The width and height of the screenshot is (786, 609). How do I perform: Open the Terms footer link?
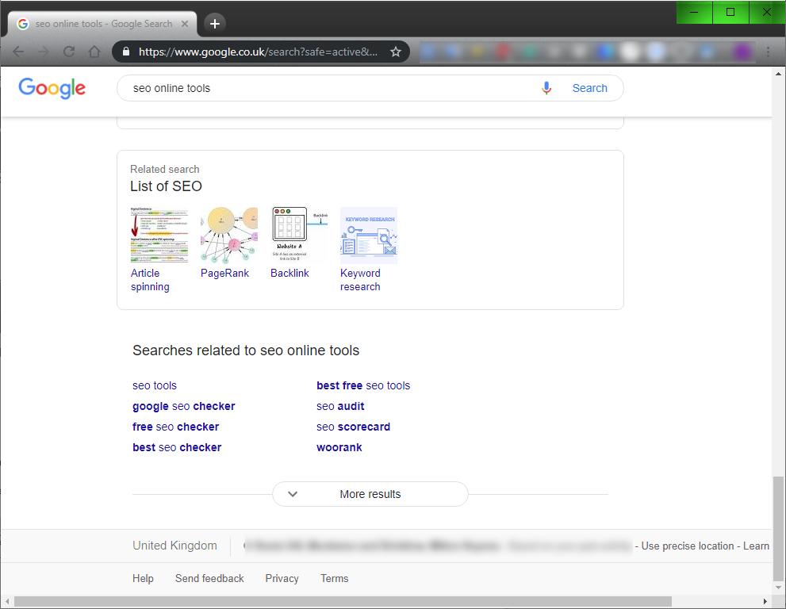(335, 578)
